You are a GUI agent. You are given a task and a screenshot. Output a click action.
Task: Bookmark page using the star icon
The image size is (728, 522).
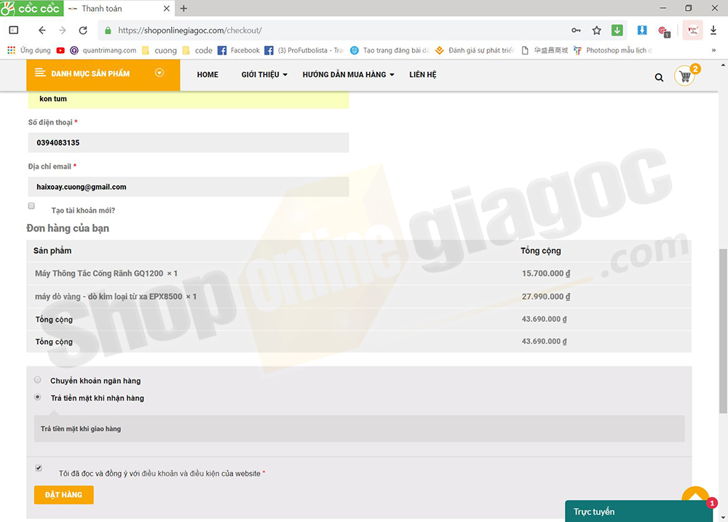tap(596, 31)
